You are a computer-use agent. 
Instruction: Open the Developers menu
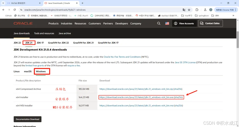coord(121,24)
